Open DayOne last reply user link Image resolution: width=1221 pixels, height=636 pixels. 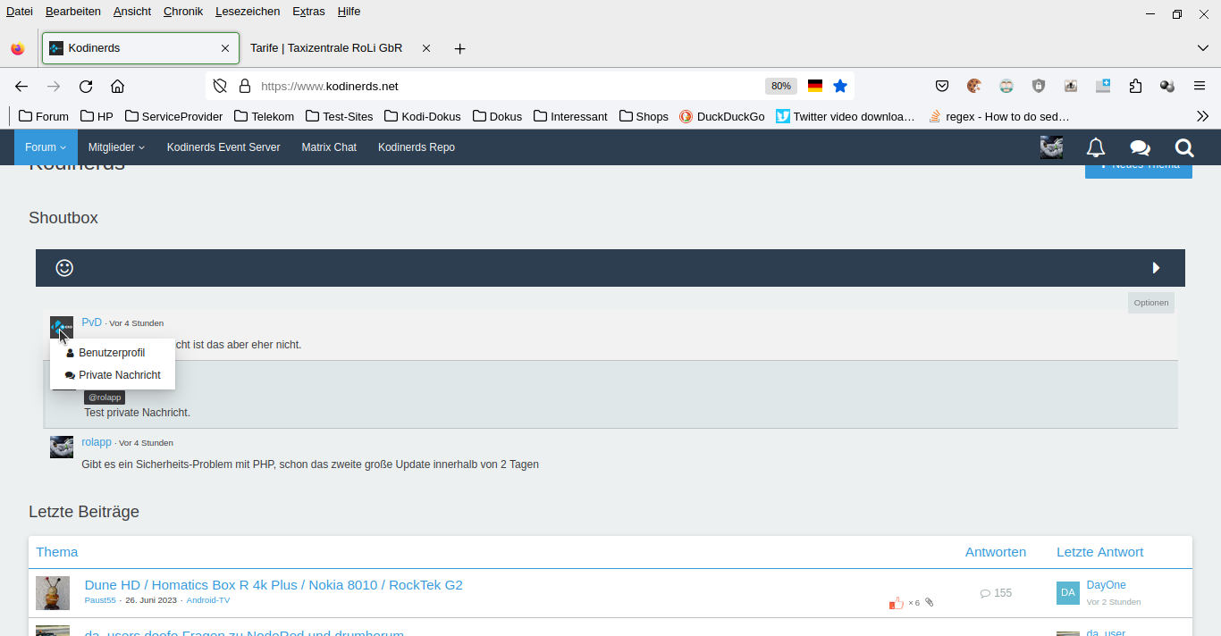pyautogui.click(x=1106, y=585)
